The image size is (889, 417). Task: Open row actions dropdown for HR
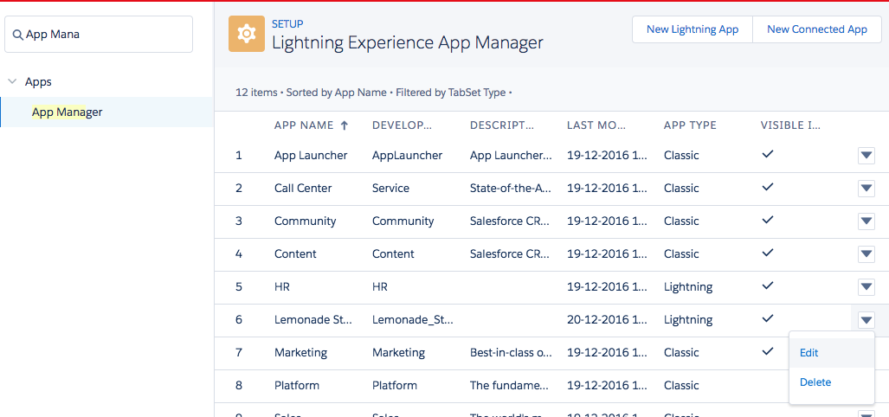click(866, 287)
